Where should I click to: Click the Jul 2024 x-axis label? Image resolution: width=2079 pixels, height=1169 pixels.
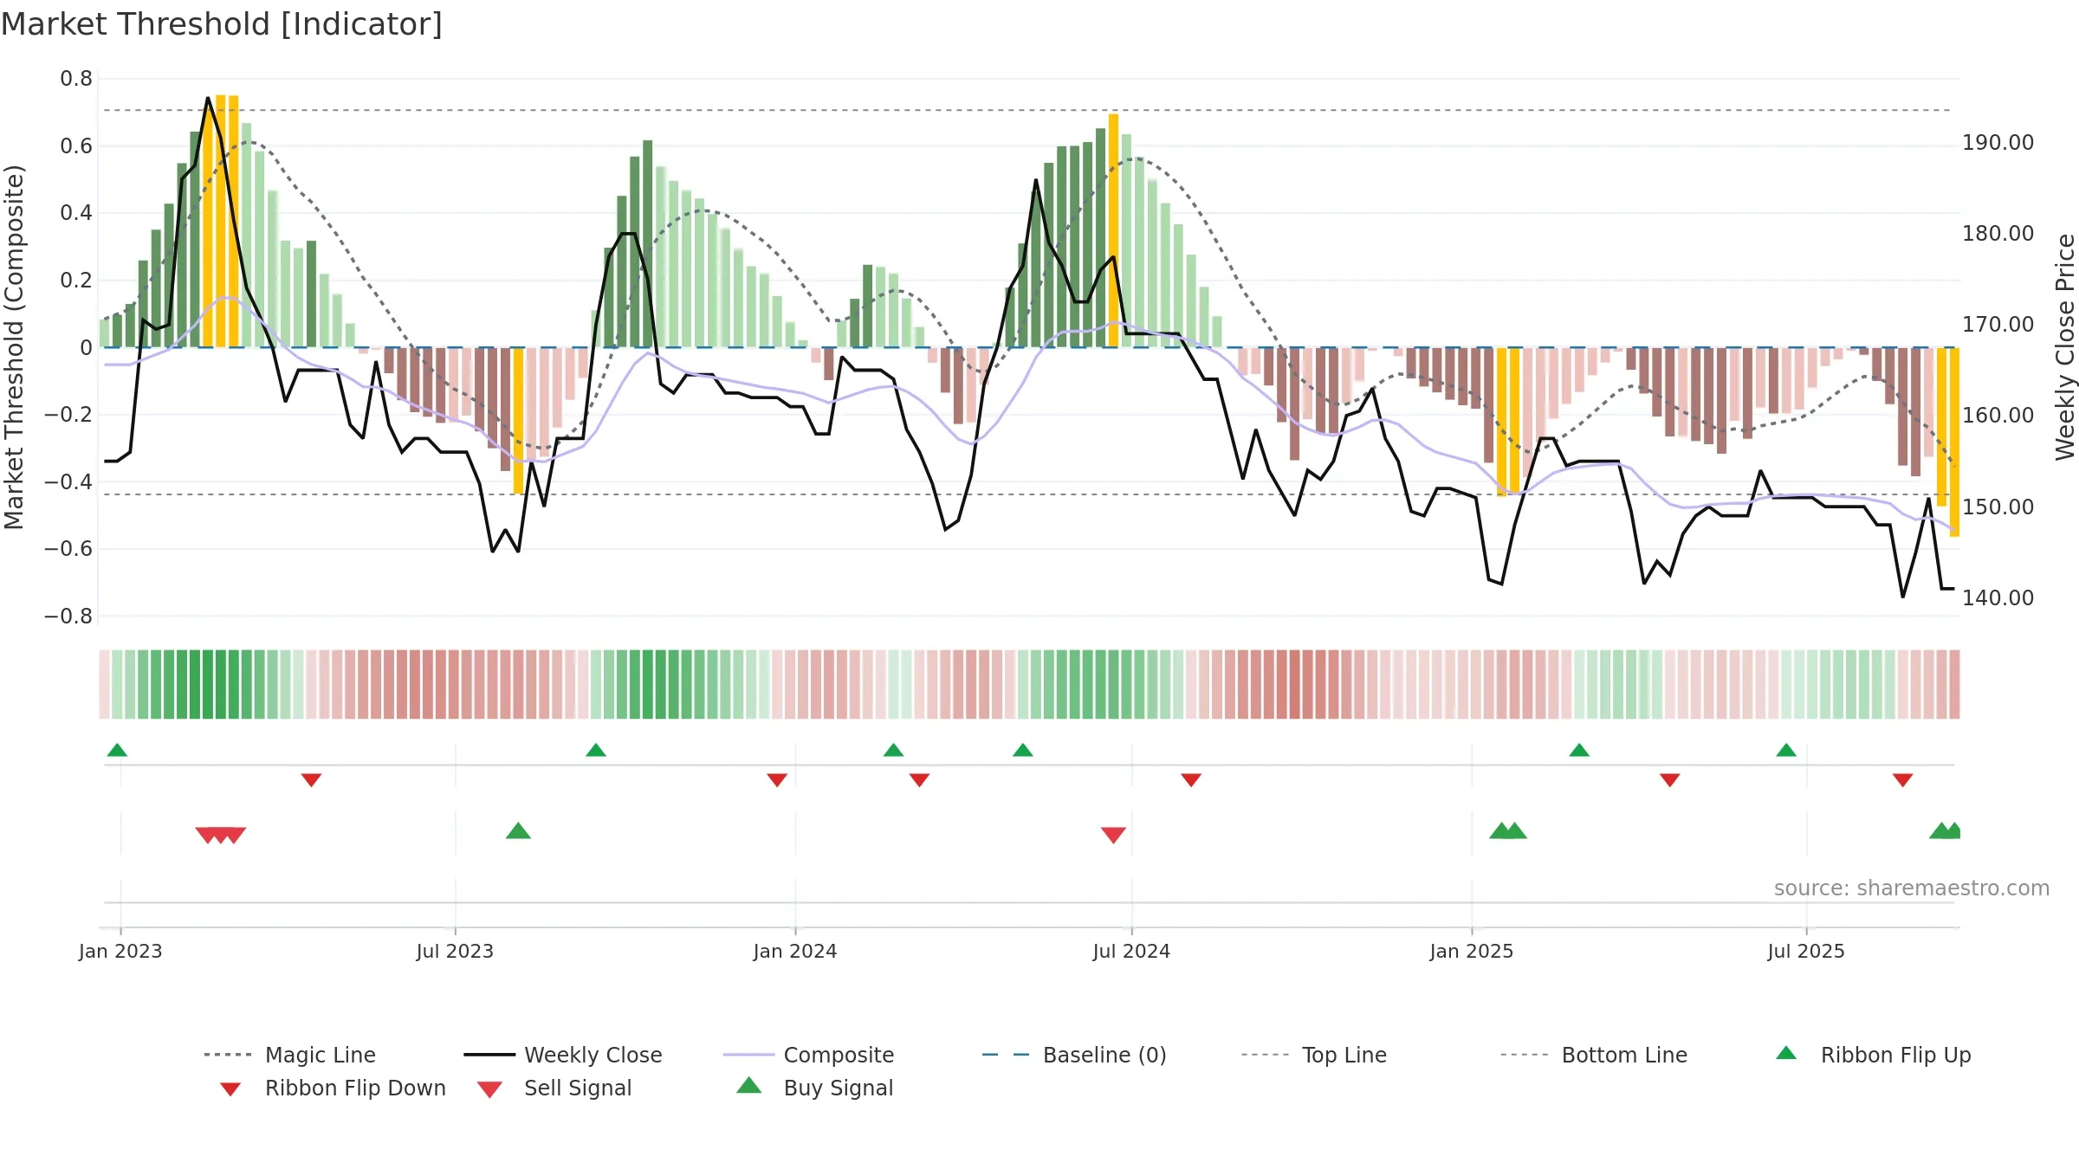click(x=1131, y=951)
